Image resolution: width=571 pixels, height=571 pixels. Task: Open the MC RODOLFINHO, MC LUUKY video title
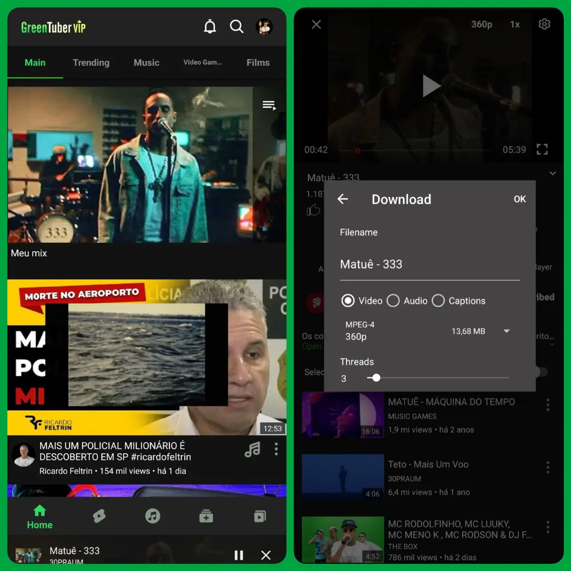click(x=460, y=529)
